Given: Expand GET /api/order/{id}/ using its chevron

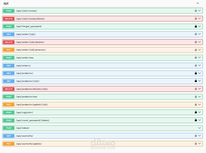Looking at the screenshot, I should 200,34.
